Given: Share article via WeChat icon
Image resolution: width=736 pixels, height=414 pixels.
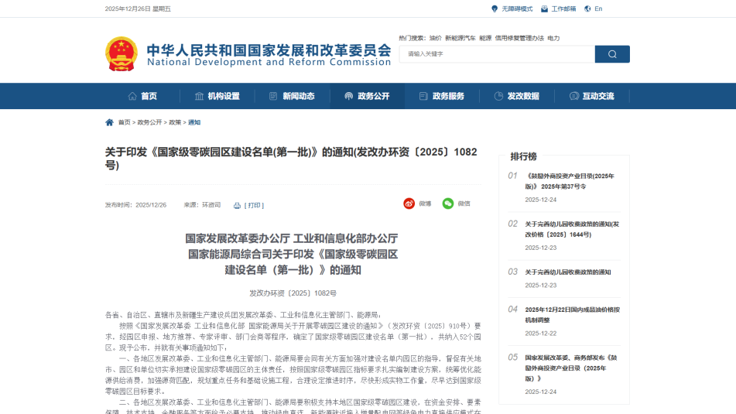Looking at the screenshot, I should pos(448,204).
